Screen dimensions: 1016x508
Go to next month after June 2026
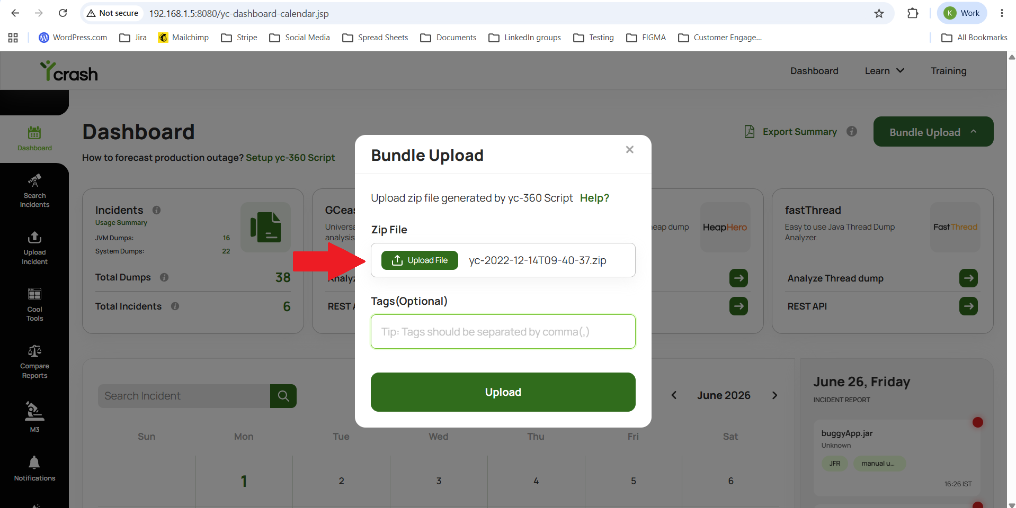(x=775, y=395)
